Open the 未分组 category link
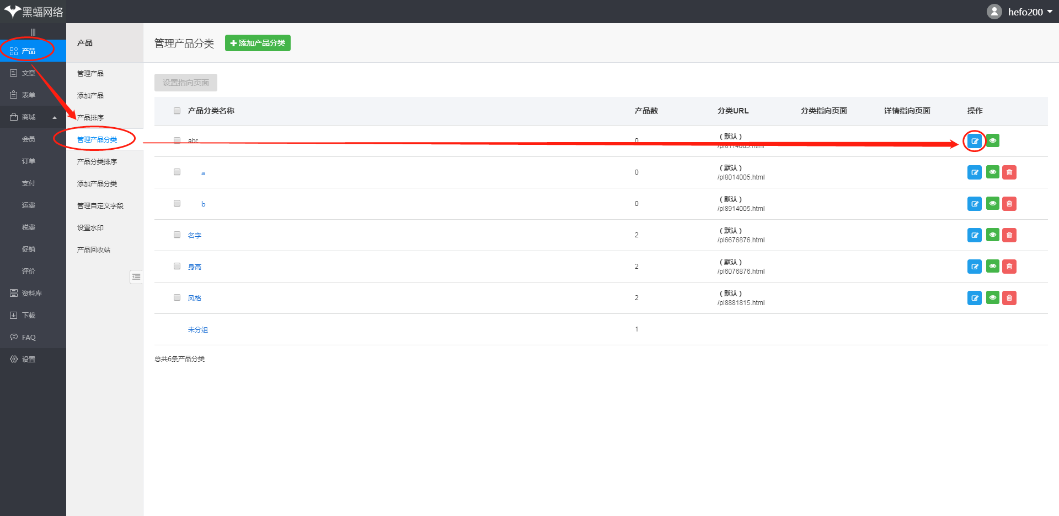Viewport: 1059px width, 516px height. [197, 329]
